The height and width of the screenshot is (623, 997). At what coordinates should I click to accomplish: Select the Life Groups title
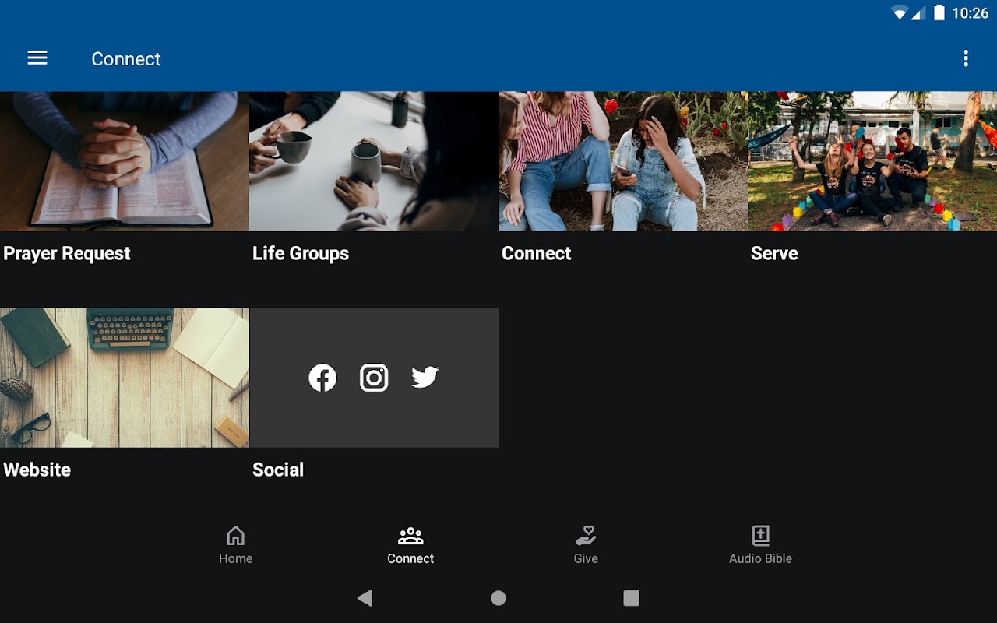pos(301,254)
